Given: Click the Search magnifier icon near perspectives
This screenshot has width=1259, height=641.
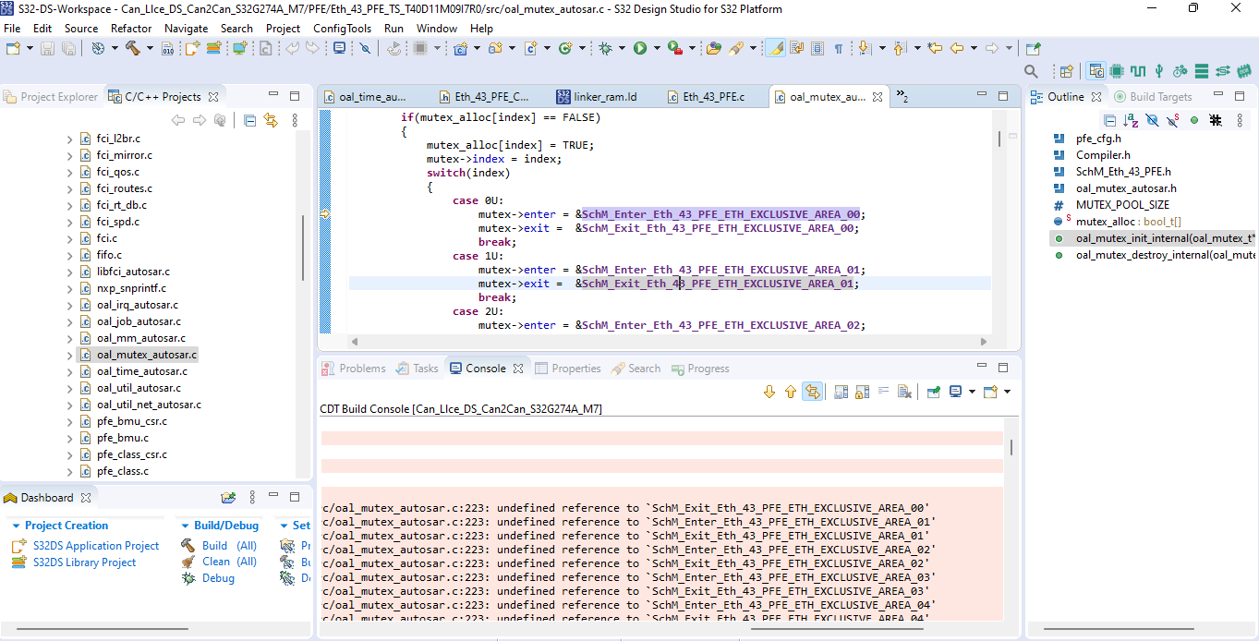Looking at the screenshot, I should pyautogui.click(x=1032, y=71).
